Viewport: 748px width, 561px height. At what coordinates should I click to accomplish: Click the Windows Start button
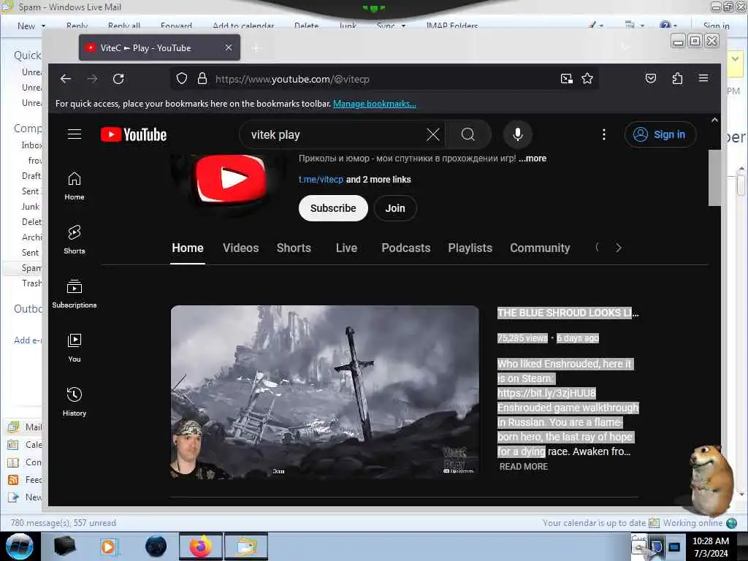tap(19, 546)
